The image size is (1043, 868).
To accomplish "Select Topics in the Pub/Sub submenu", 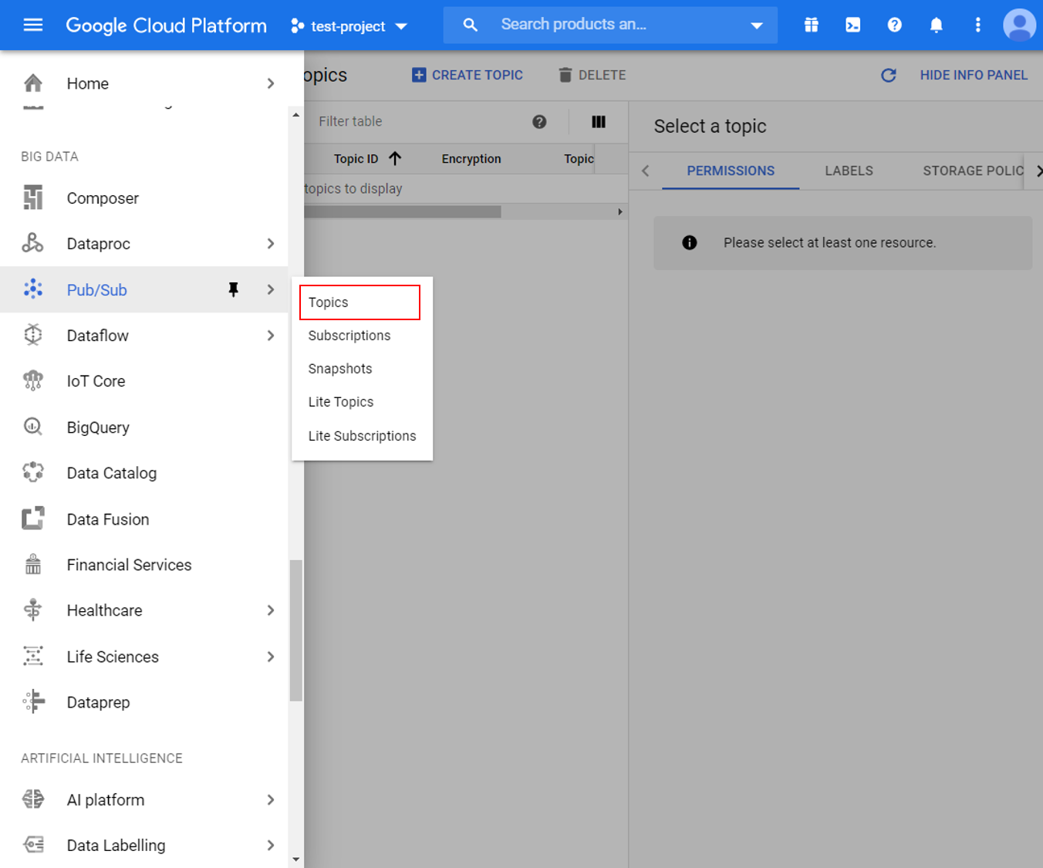I will [359, 302].
